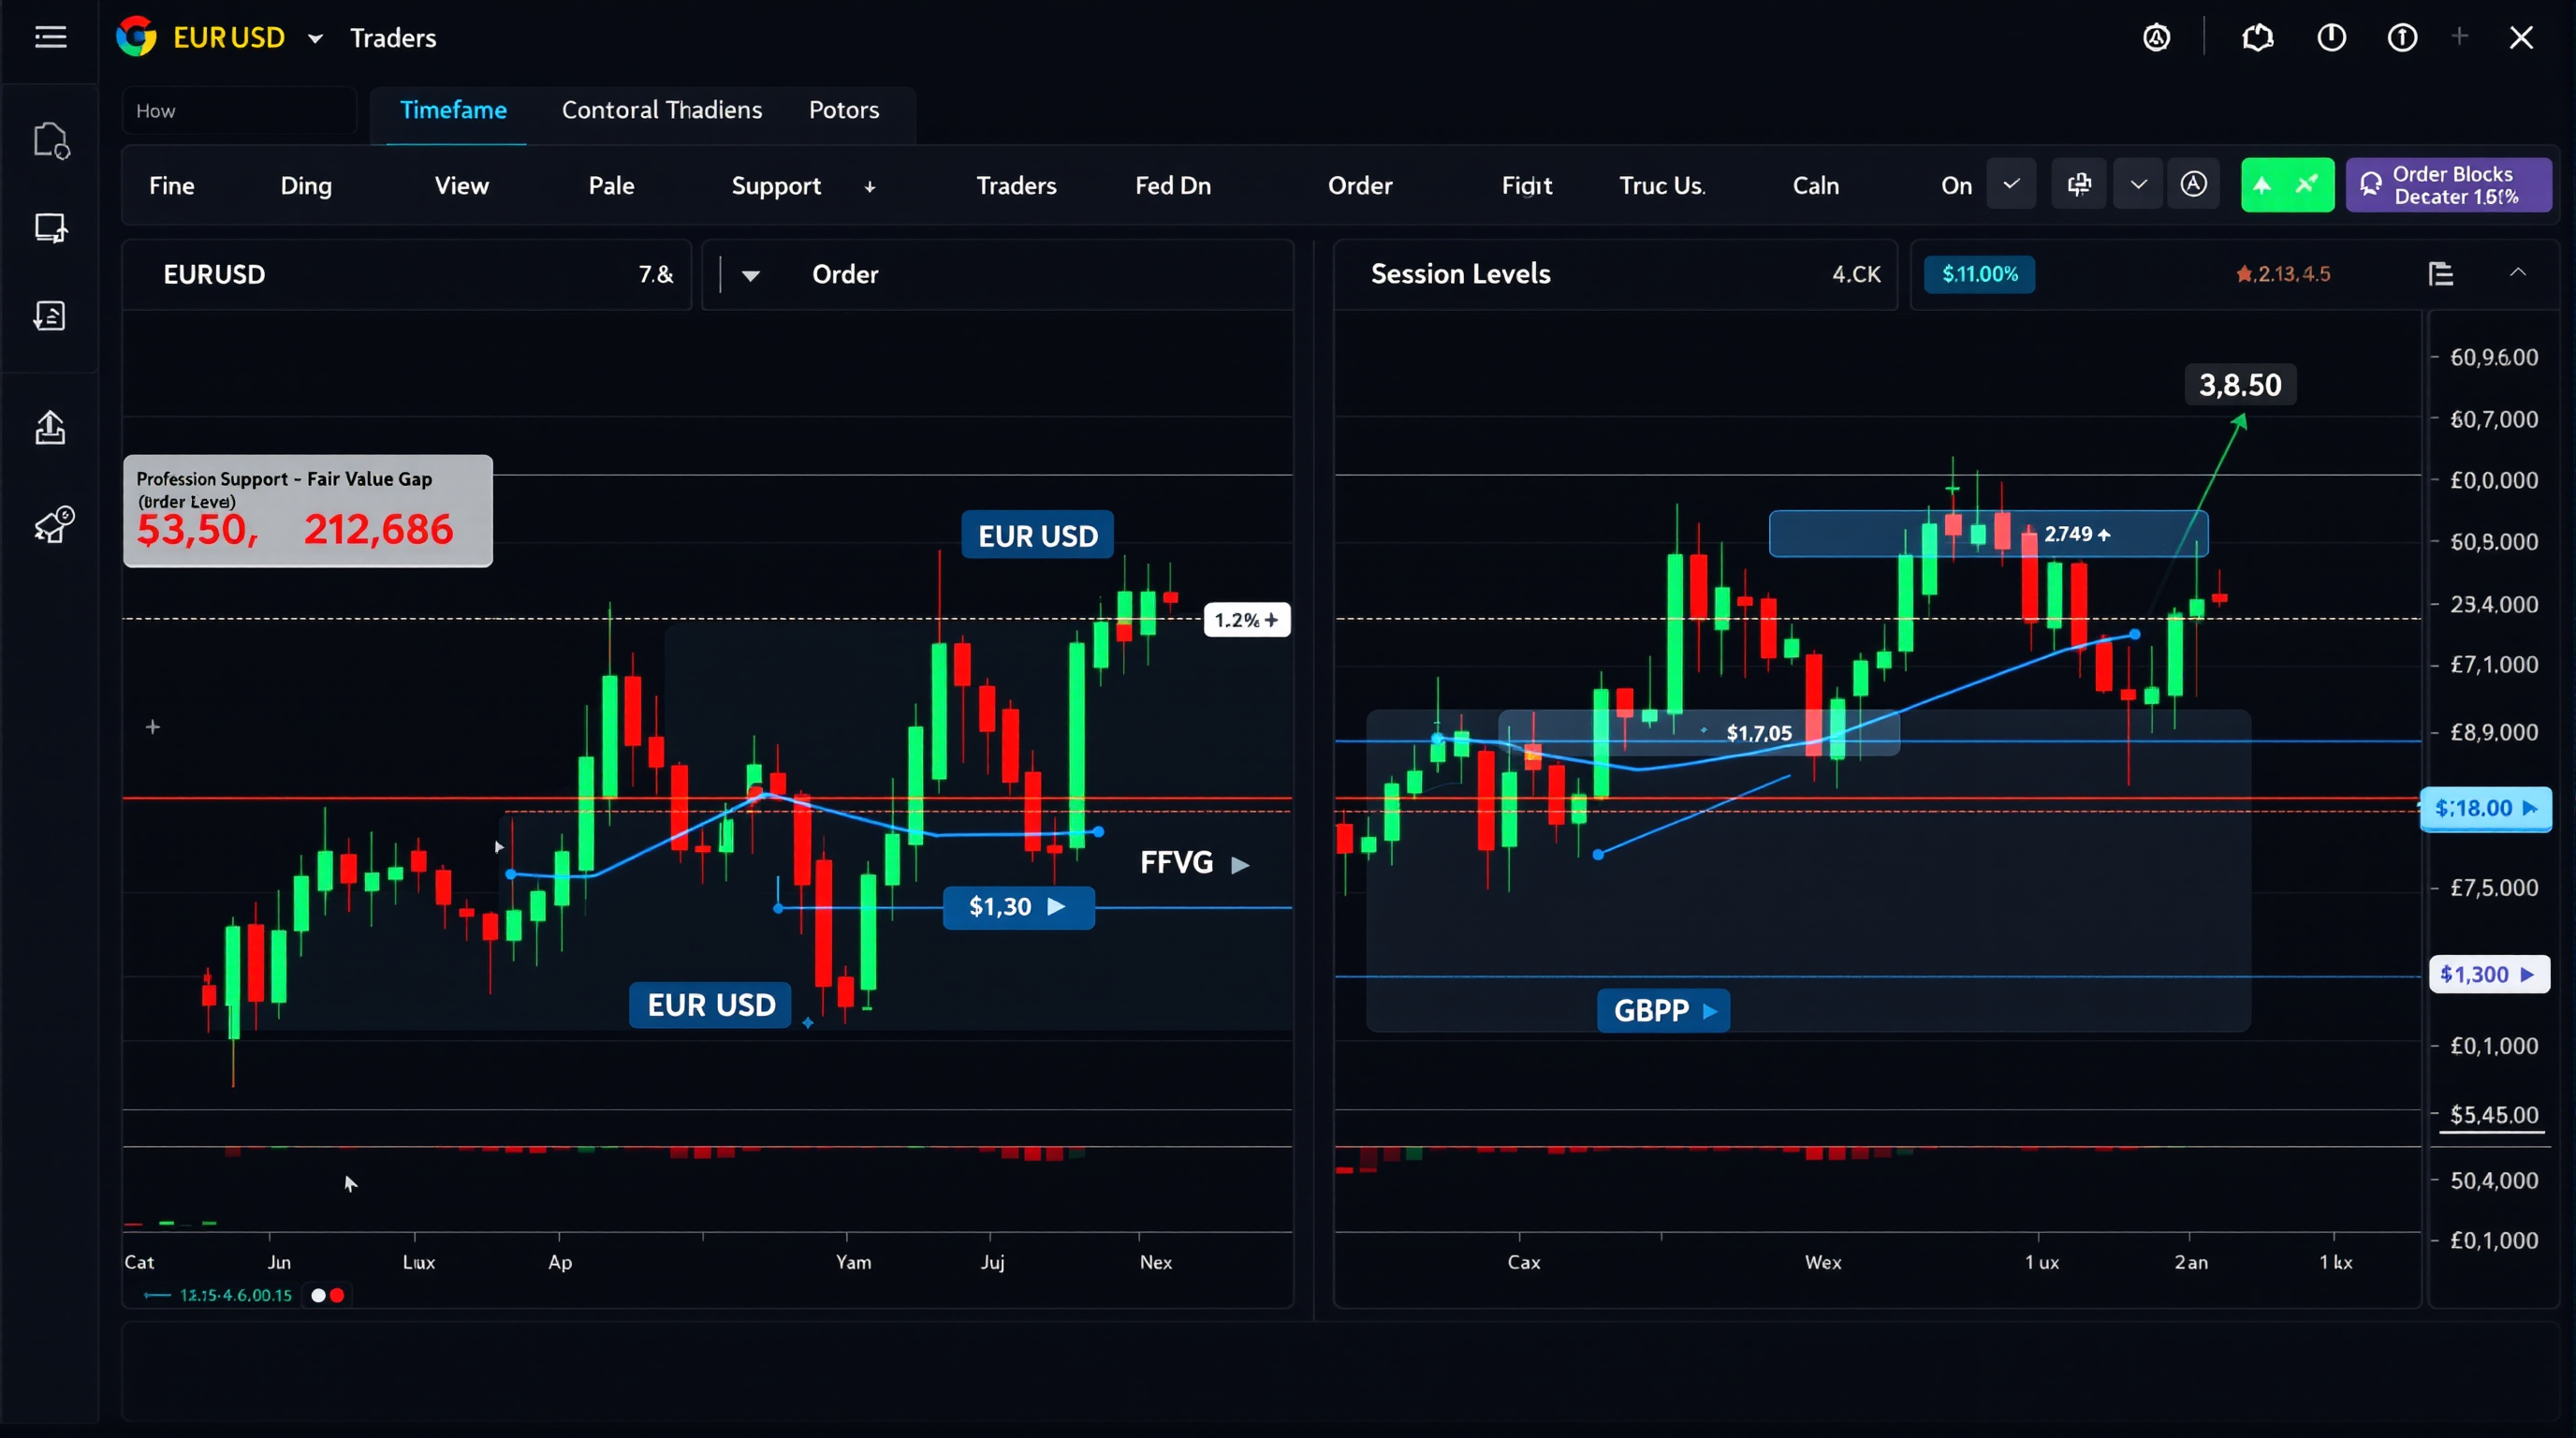
Task: Expand the Order dropdown above the left chart
Action: (x=750, y=275)
